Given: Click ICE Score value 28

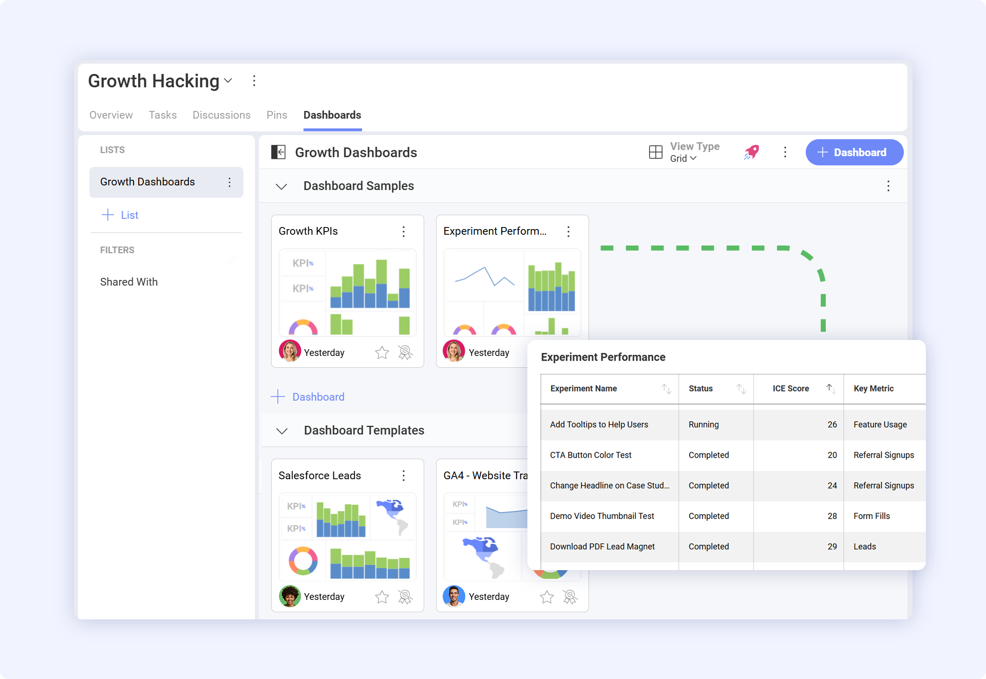Looking at the screenshot, I should (832, 516).
